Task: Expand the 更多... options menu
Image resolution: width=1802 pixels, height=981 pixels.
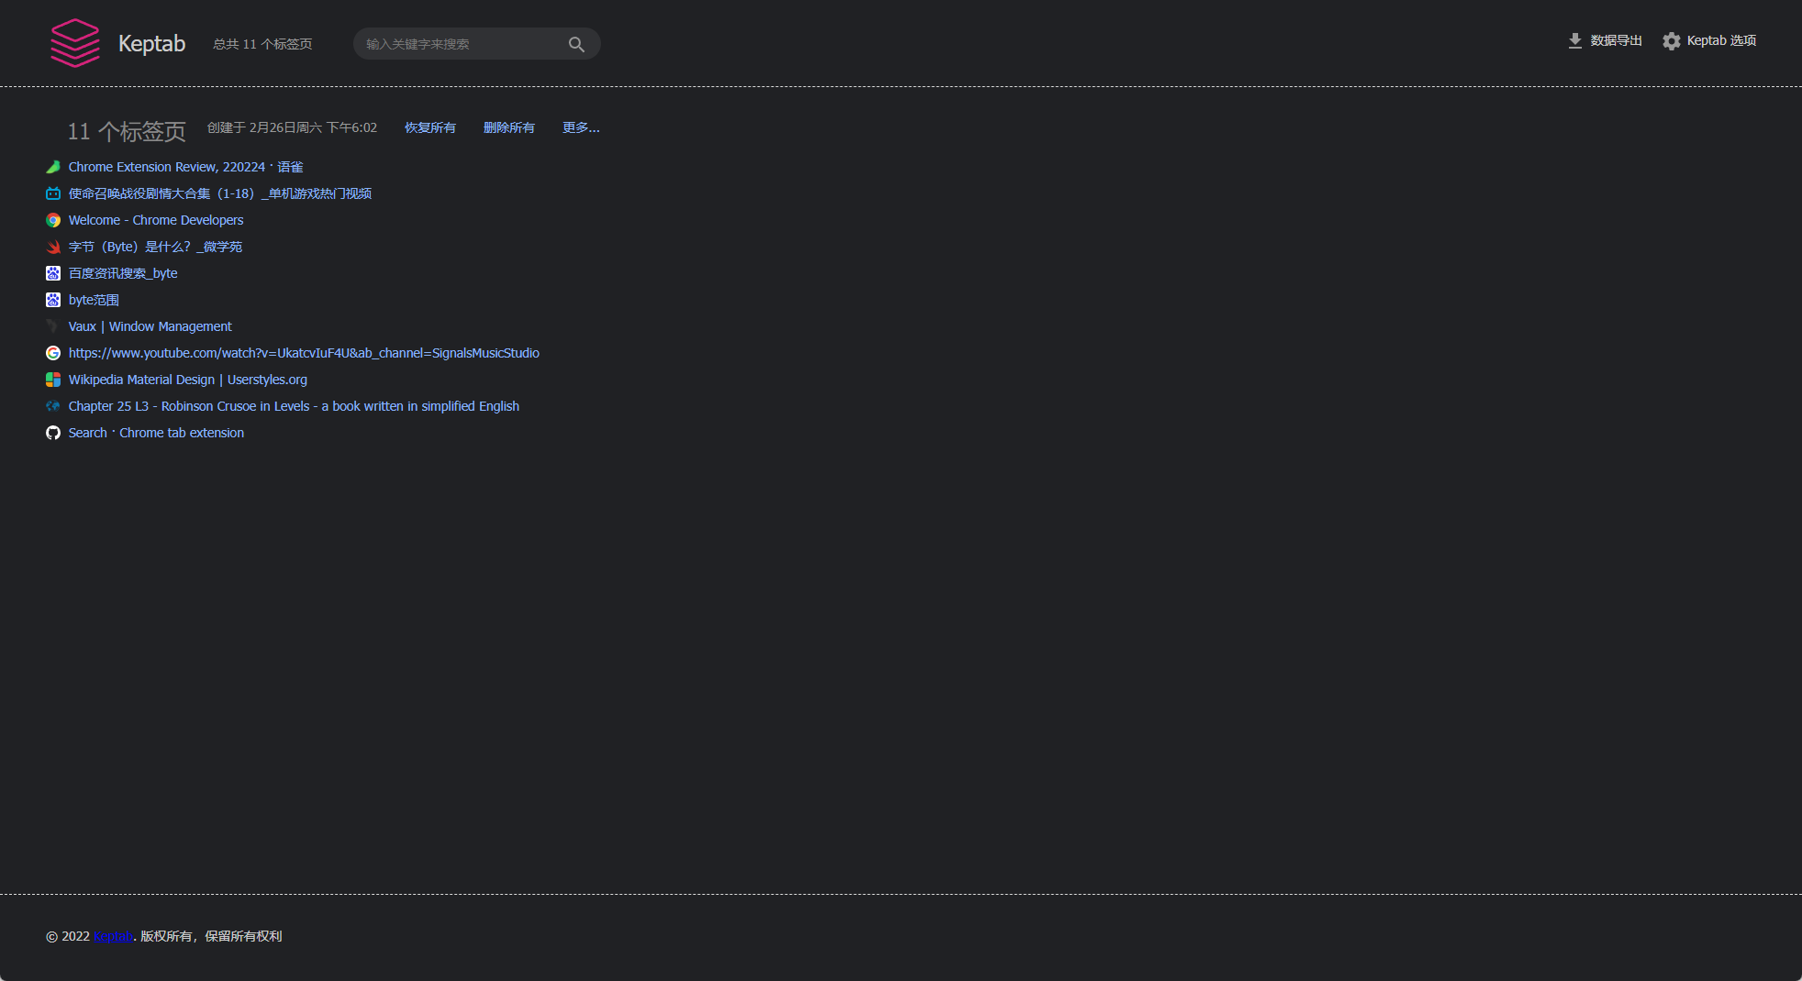Action: tap(581, 127)
